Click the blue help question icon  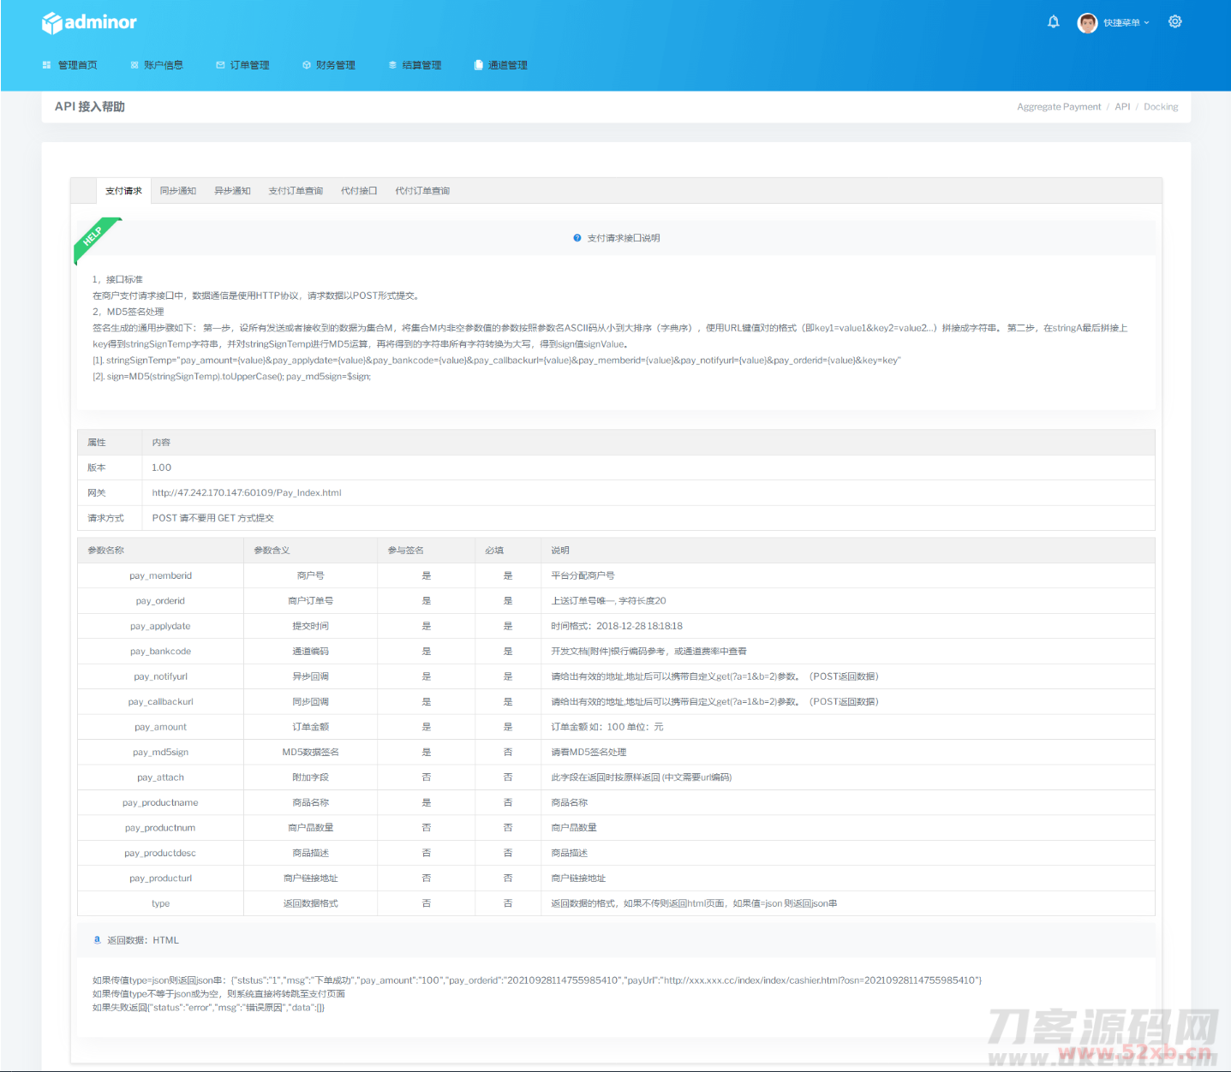tap(577, 238)
